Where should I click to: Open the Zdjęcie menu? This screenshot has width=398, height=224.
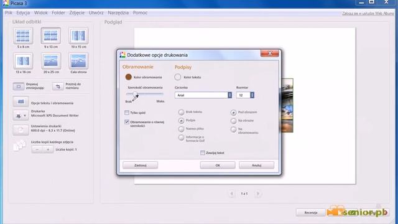(77, 12)
